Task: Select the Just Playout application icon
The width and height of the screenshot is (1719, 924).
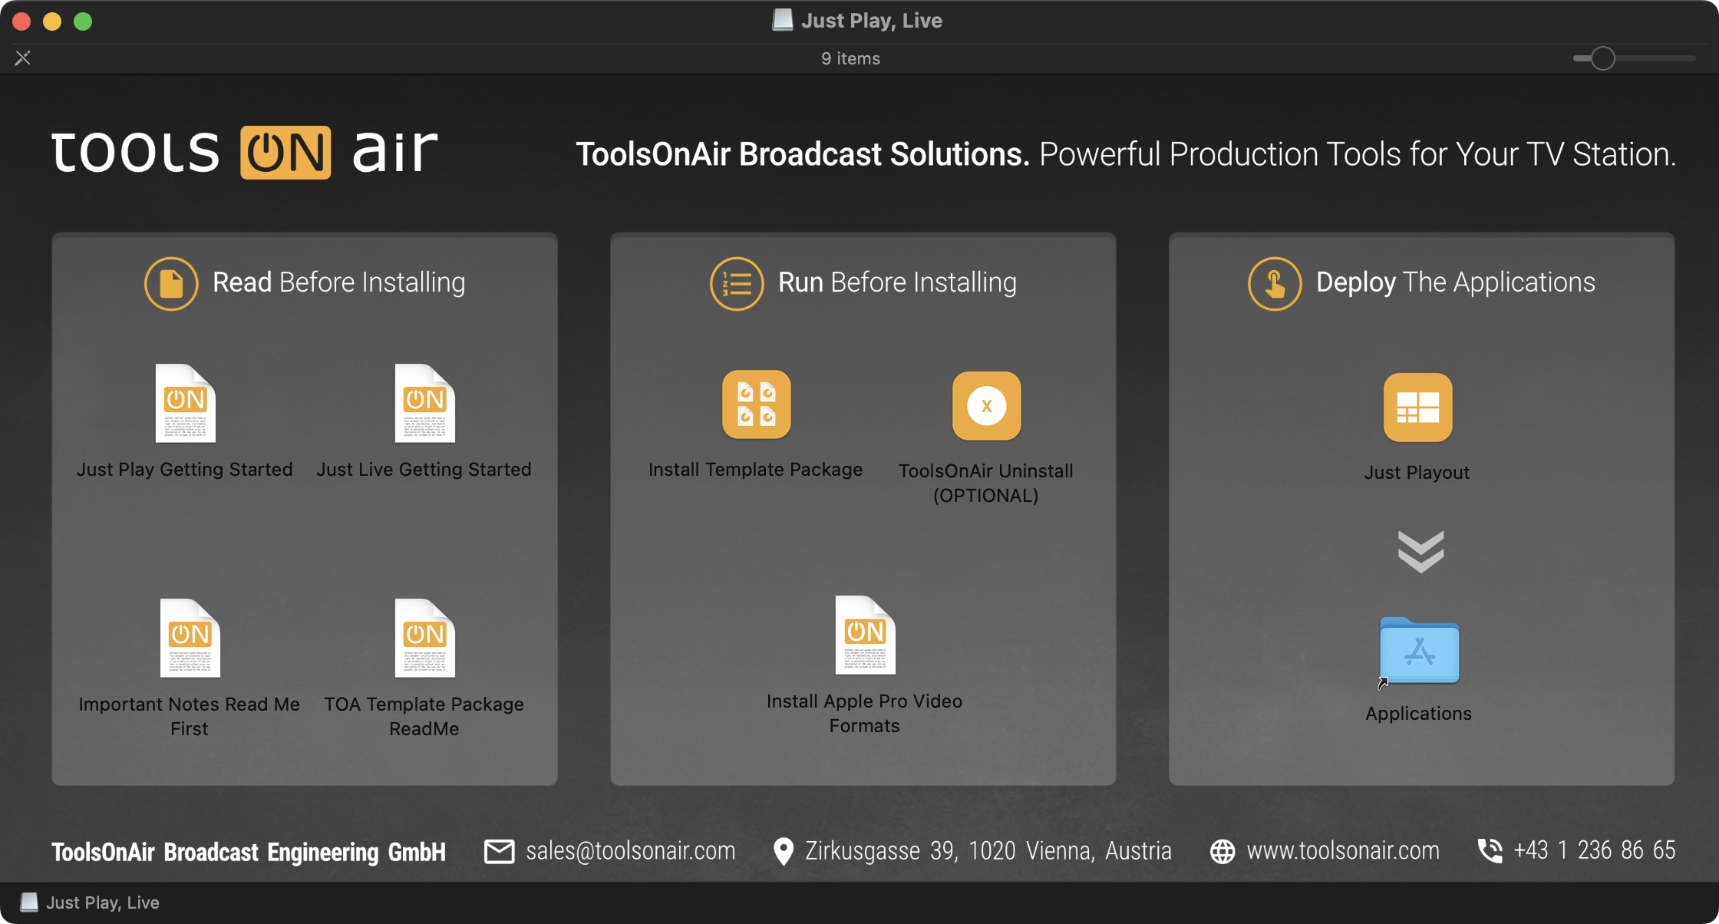Action: click(x=1417, y=408)
